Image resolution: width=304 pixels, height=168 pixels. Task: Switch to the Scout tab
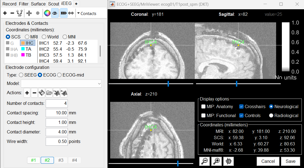(54, 4)
